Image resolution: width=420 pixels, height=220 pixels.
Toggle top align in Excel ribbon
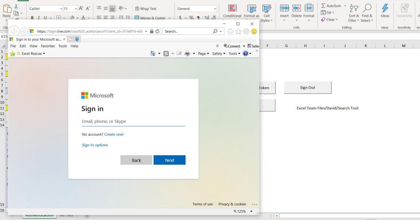click(x=99, y=8)
